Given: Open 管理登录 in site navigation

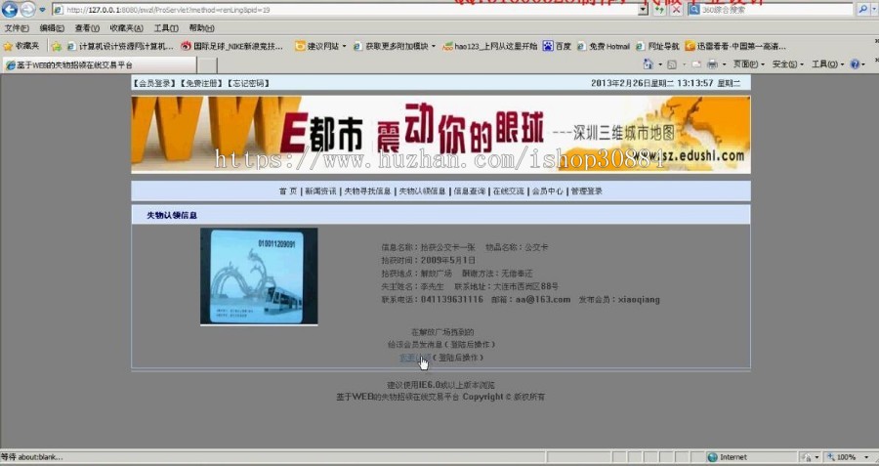Looking at the screenshot, I should tap(586, 191).
